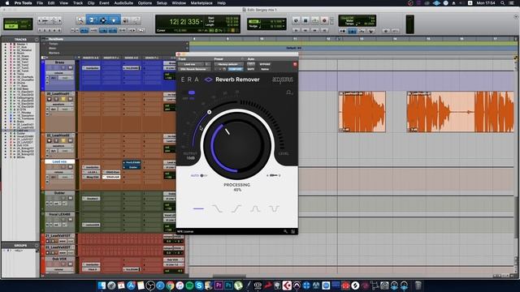Image resolution: width=520 pixels, height=292 pixels.
Task: Toggle the plugin COMPARE button
Action: pos(235,69)
